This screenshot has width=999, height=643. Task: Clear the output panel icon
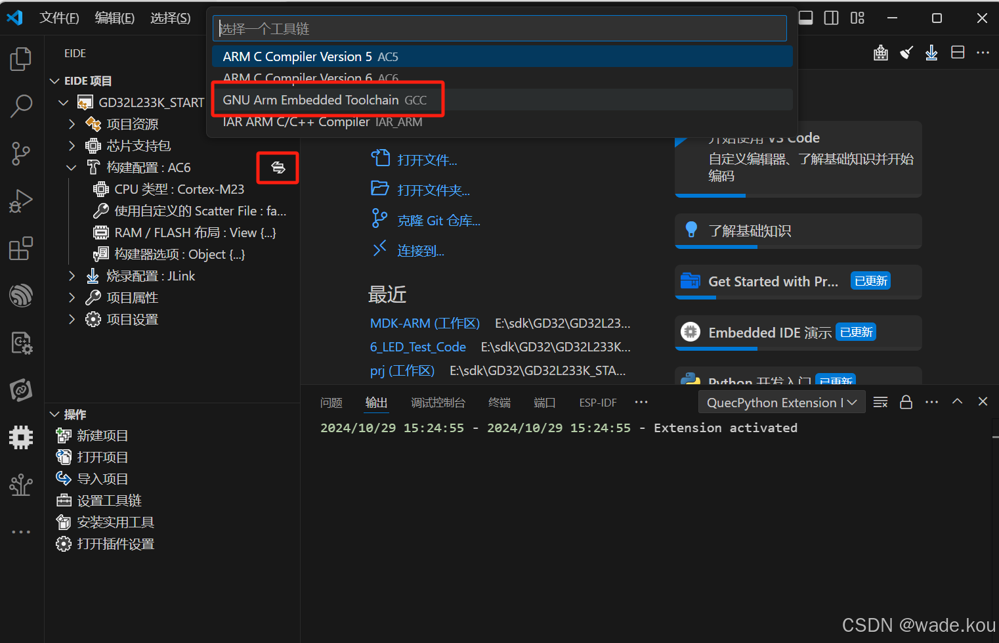[881, 402]
